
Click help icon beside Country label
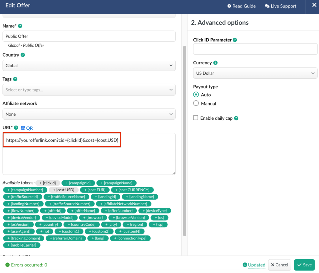coord(23,55)
